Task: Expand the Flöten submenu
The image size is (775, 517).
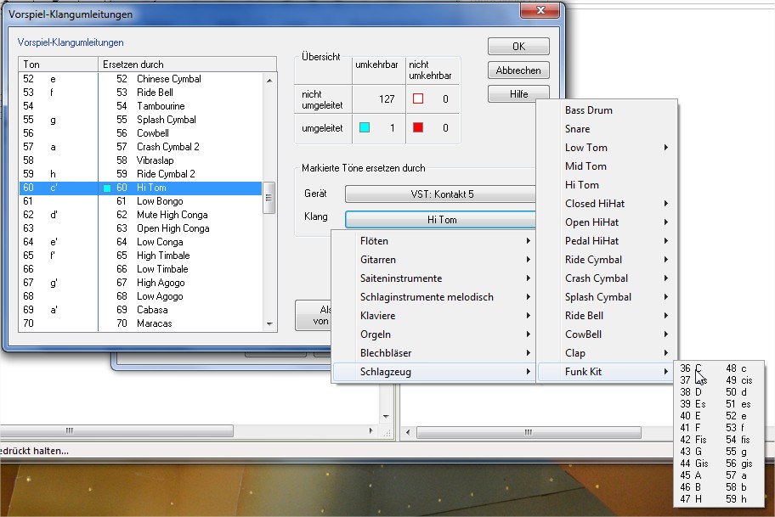Action: tap(433, 241)
